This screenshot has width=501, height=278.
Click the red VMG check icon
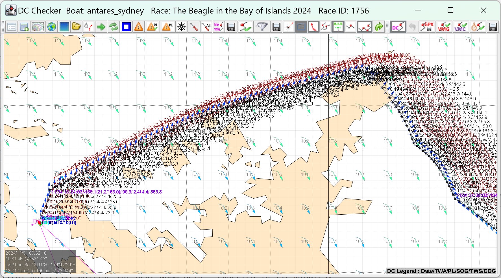444,27
